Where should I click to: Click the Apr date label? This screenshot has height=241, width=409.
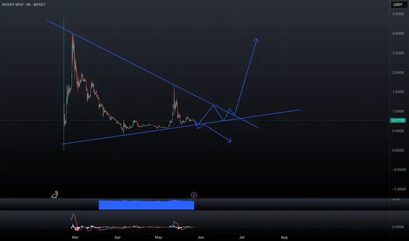point(117,237)
